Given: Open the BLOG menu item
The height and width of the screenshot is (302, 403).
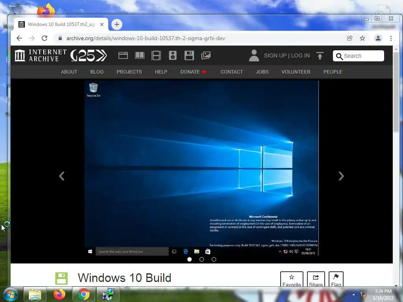Looking at the screenshot, I should pyautogui.click(x=97, y=72).
